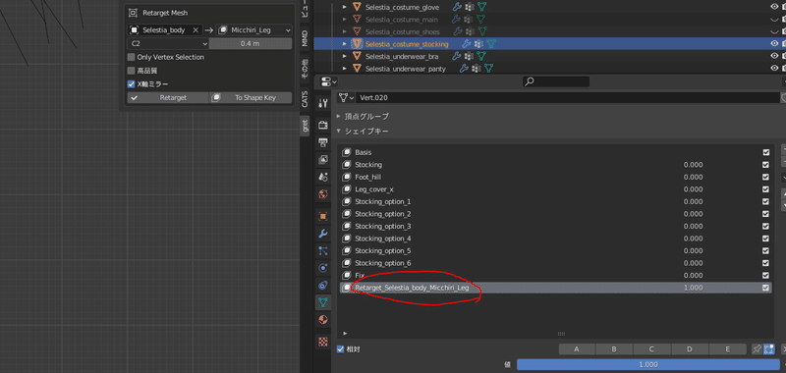Click mesh data icon on Selestia_costume_stocking row
The width and height of the screenshot is (786, 373).
pos(491,44)
